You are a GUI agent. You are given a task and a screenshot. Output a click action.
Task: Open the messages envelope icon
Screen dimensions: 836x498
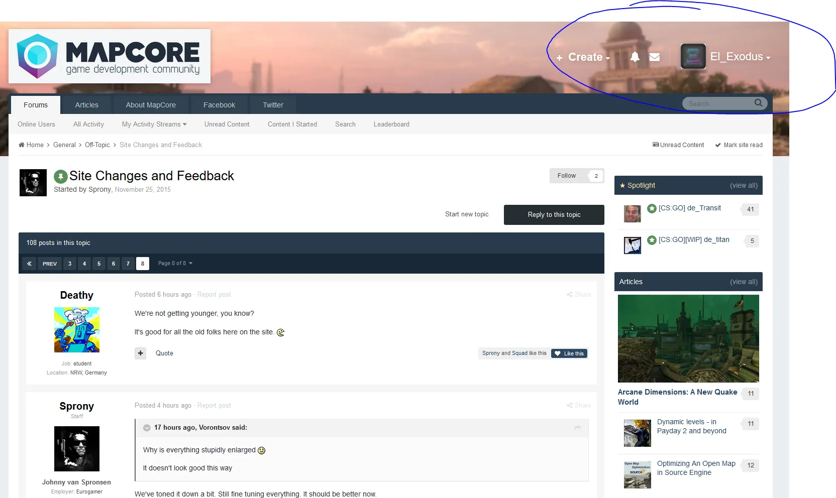pyautogui.click(x=655, y=57)
